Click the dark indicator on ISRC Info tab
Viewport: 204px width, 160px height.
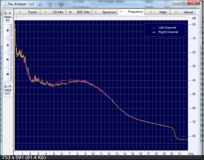coord(70,12)
